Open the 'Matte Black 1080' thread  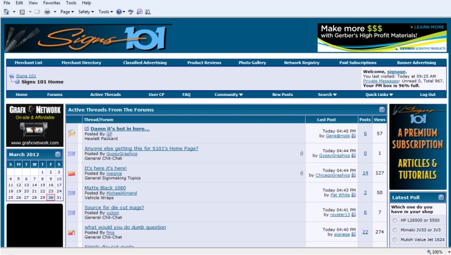coord(105,188)
